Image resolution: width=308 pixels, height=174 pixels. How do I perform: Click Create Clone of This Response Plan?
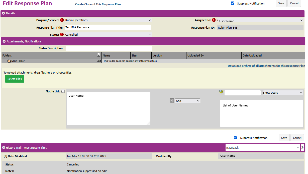(98, 4)
